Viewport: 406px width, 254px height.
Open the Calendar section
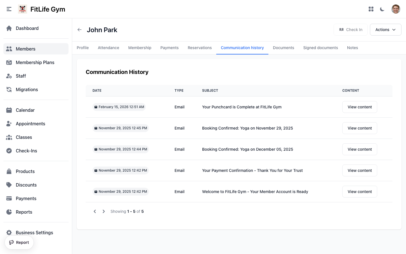click(x=9, y=110)
